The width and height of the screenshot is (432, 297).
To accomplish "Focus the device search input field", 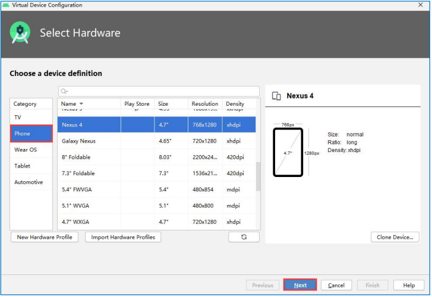I will tap(159, 91).
